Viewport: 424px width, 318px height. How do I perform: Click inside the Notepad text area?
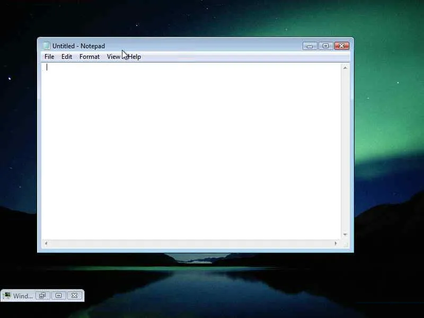tap(191, 151)
